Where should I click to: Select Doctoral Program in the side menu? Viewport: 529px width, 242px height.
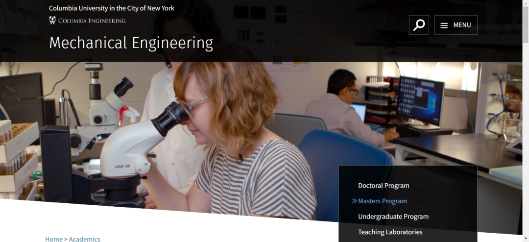[384, 185]
